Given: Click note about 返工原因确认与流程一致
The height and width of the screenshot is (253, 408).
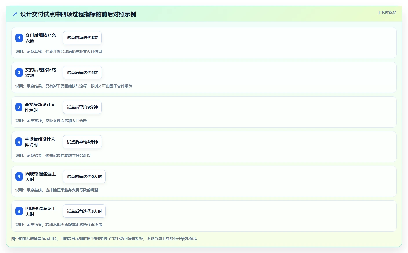Looking at the screenshot, I should click(x=74, y=86).
